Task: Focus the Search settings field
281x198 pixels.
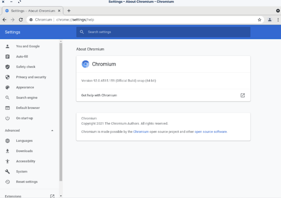Action: 163,32
